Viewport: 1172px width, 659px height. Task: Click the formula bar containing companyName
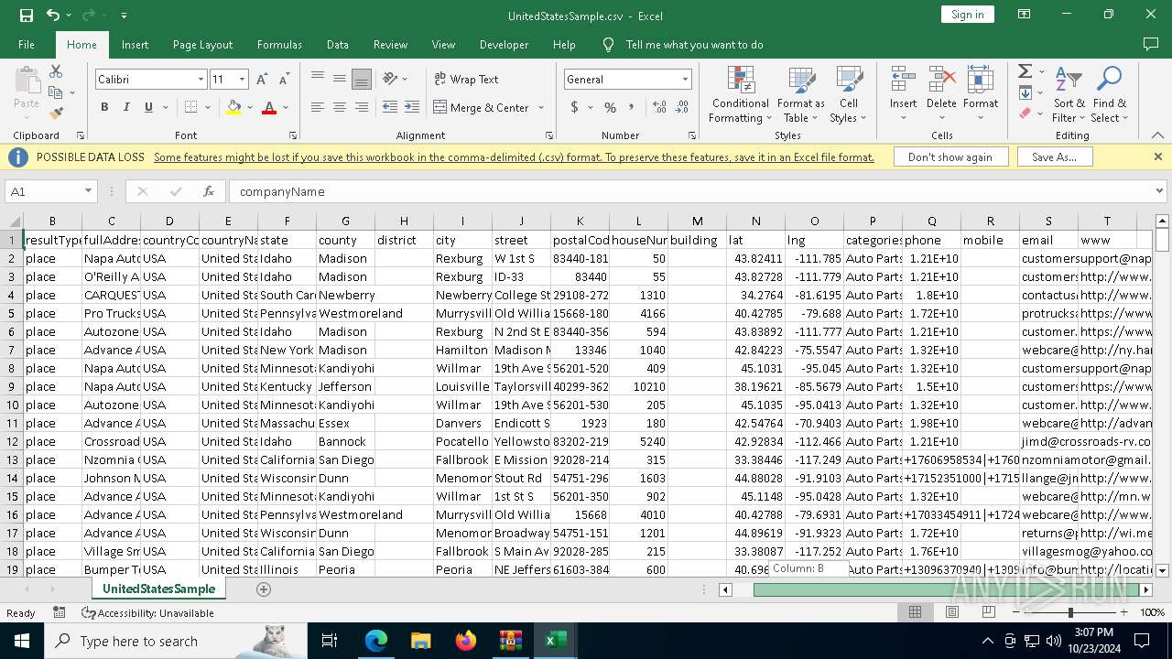689,191
